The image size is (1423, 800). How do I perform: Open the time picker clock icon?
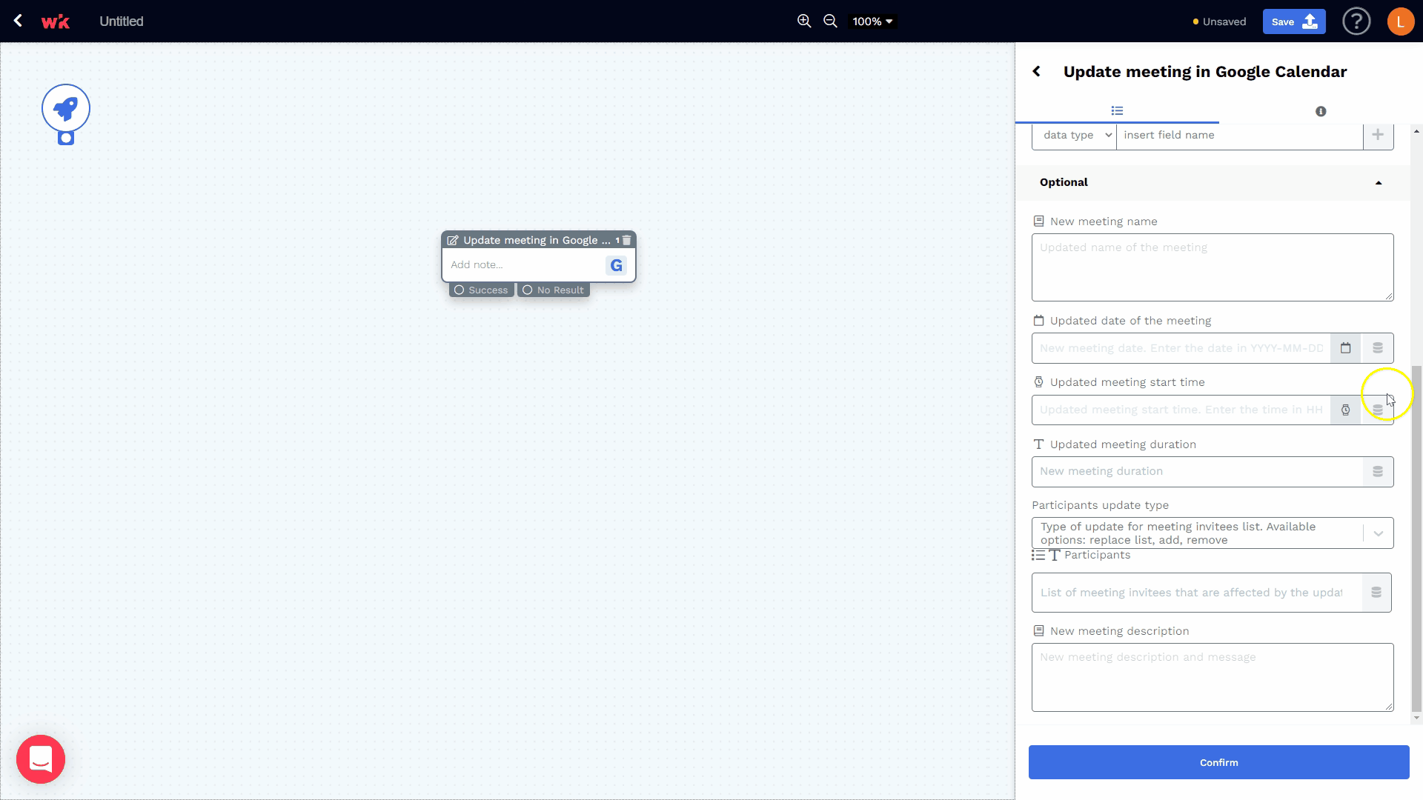(x=1345, y=410)
